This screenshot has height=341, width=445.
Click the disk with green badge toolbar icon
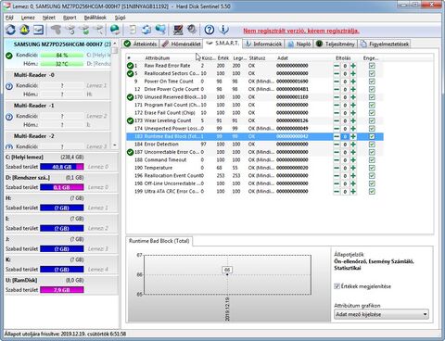point(84,30)
